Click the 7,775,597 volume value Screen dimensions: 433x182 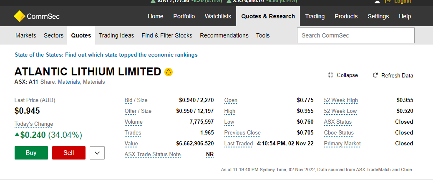[201, 122]
